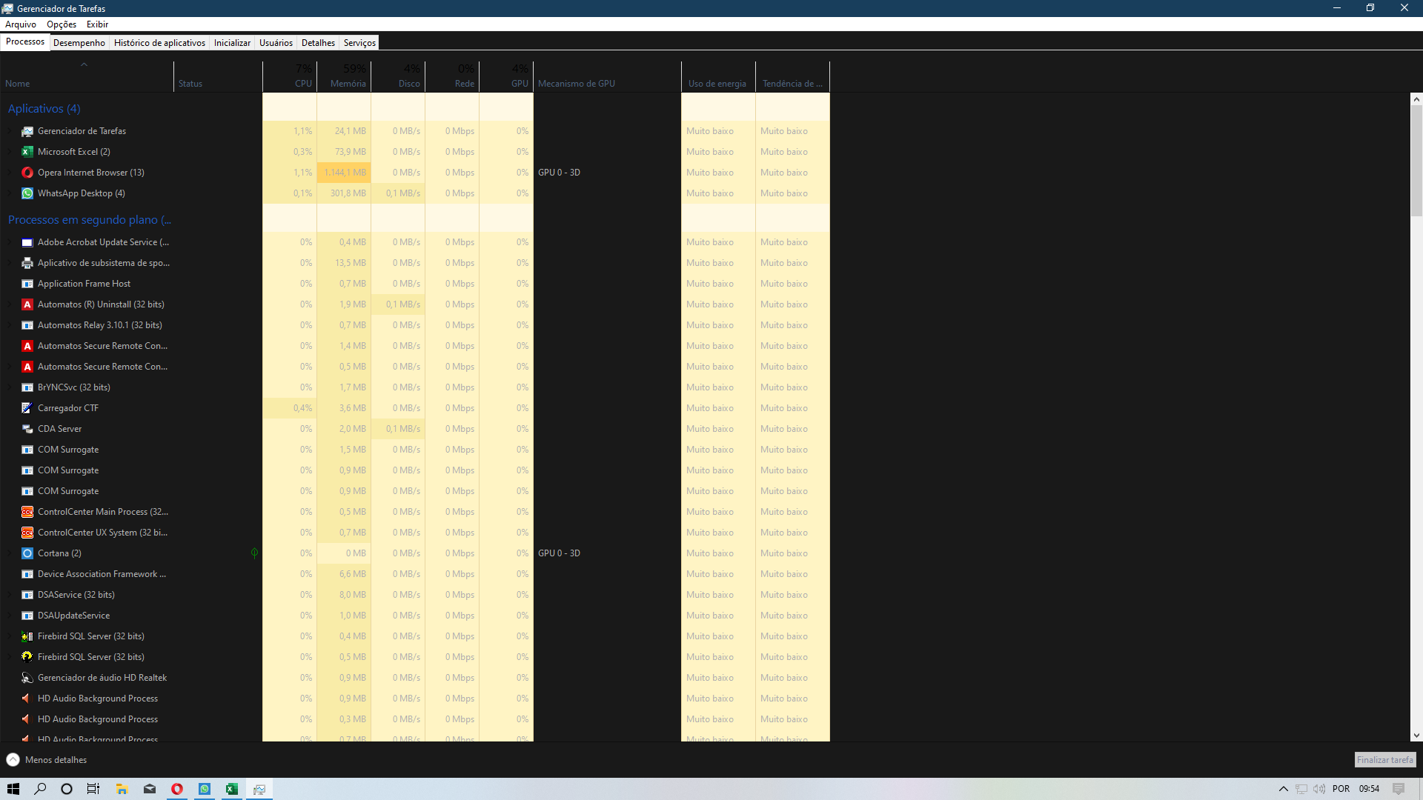Click the Microsoft Excel icon

[x=27, y=151]
